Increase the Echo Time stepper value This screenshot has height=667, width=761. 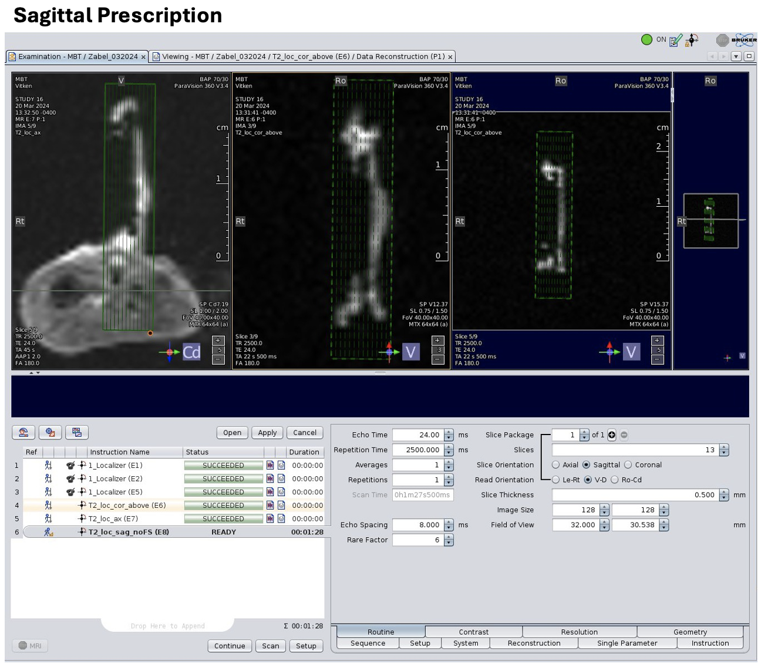[449, 432]
